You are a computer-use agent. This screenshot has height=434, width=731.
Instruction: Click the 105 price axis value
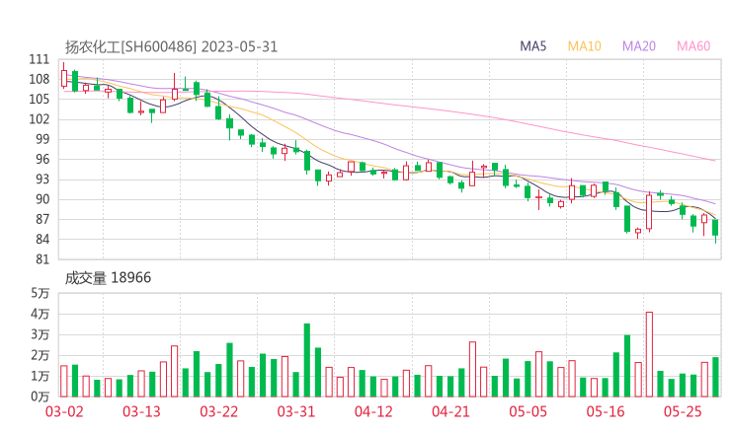(40, 100)
